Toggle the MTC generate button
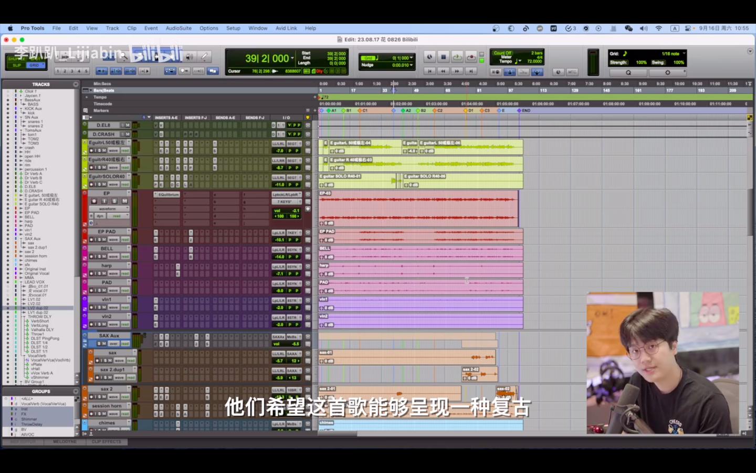756x473 pixels. click(572, 71)
